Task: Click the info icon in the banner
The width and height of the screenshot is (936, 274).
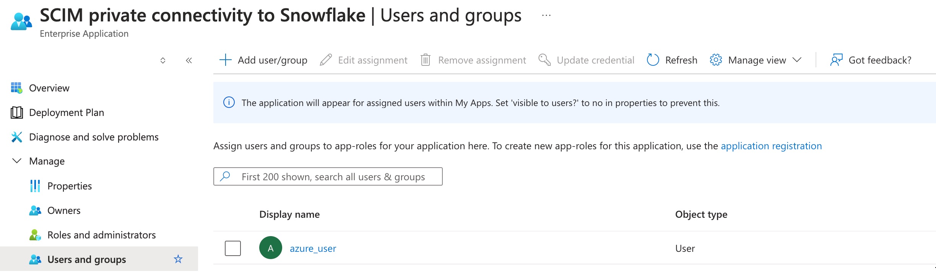Action: 229,103
